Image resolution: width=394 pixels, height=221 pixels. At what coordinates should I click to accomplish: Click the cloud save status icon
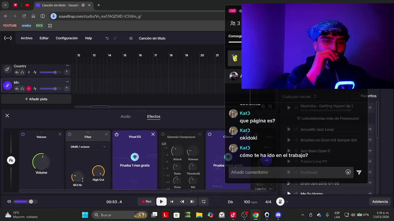131,38
